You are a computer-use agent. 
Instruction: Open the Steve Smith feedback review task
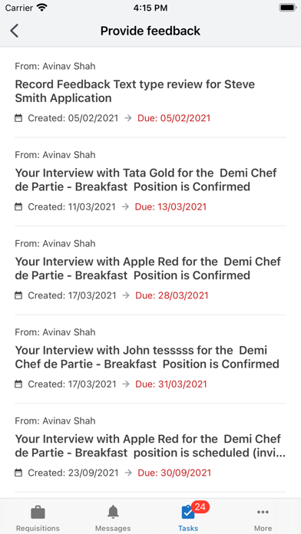coord(150,92)
